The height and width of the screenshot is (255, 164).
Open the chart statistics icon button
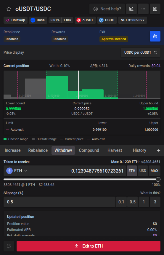131,9
